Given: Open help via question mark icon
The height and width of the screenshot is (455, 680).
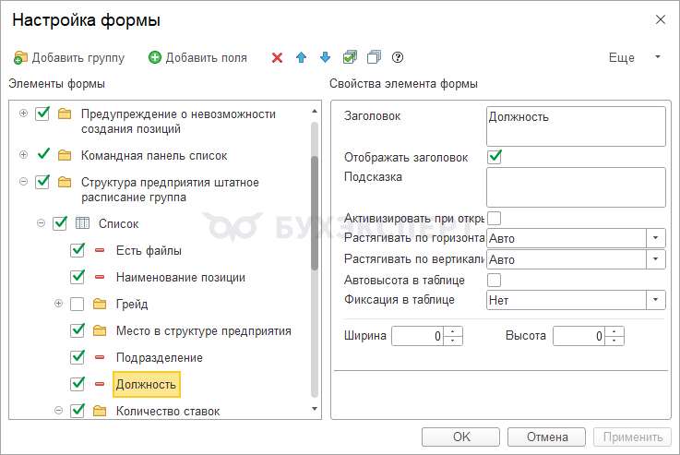Looking at the screenshot, I should (x=398, y=58).
